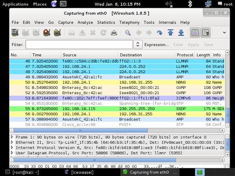Expand the User Datagram Protocol row
This screenshot has width=235, height=176.
click(x=12, y=153)
